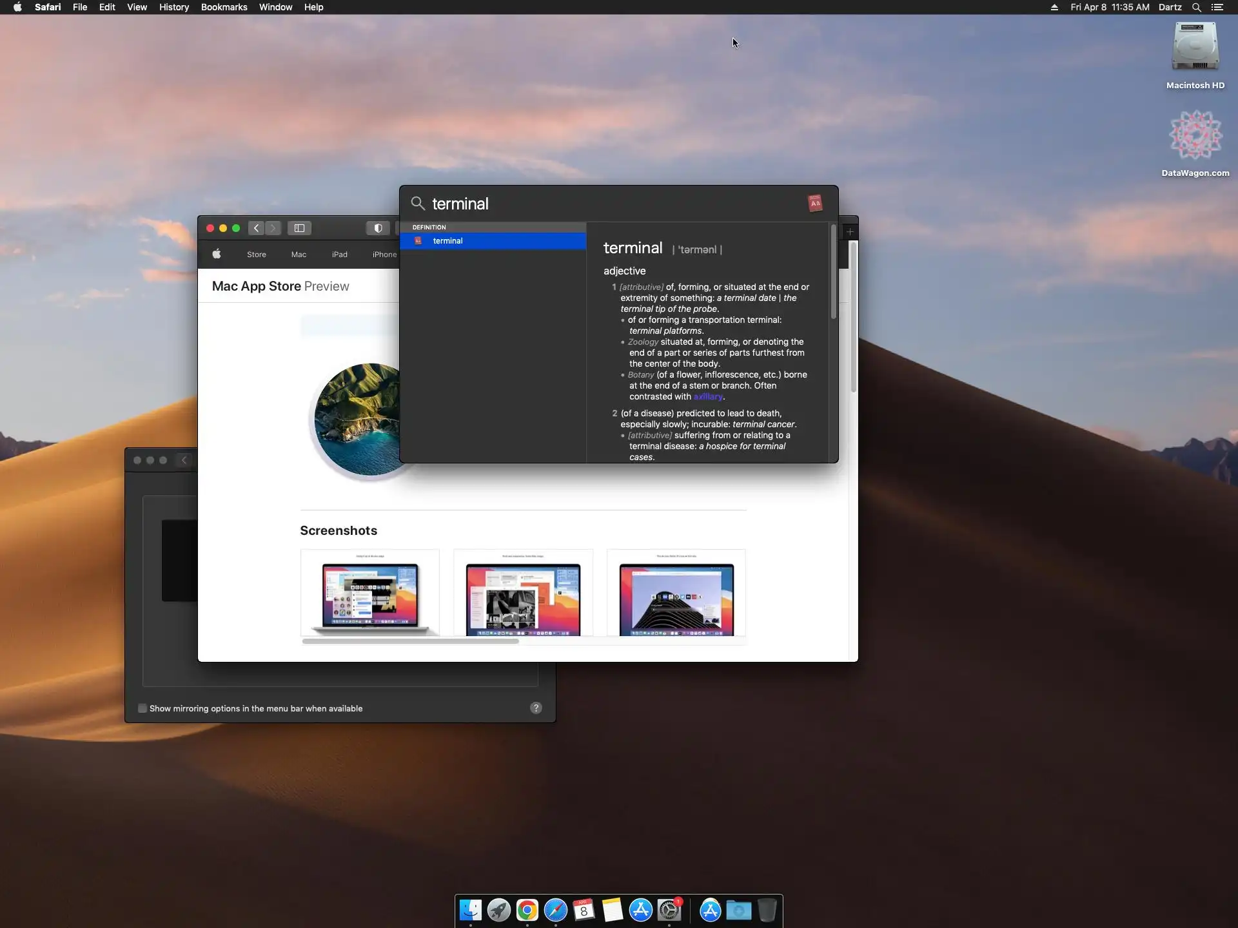
Task: Click the Apple logo on website nav
Action: point(217,255)
